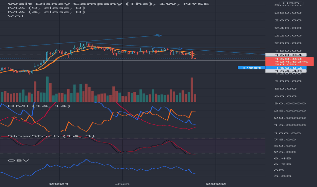317x187 pixels.
Task: Click the OBV indicator legend
Action: point(18,160)
